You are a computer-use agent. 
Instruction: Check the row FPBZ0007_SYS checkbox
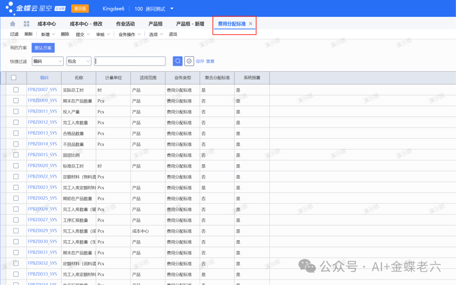pyautogui.click(x=16, y=90)
